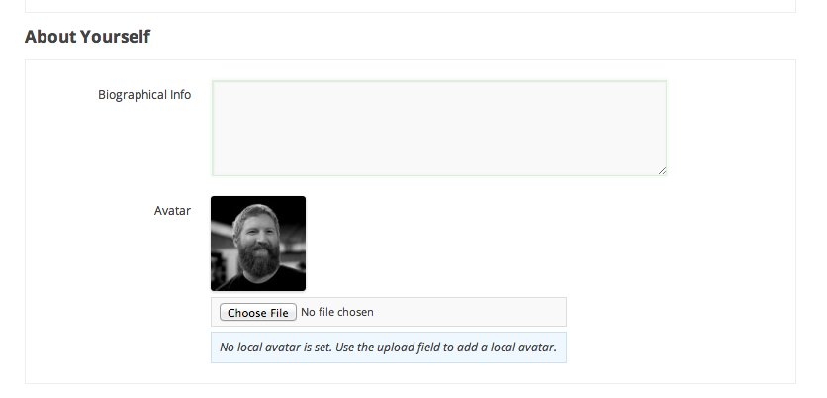
Task: Click the word 'About' in the heading
Action: click(48, 37)
